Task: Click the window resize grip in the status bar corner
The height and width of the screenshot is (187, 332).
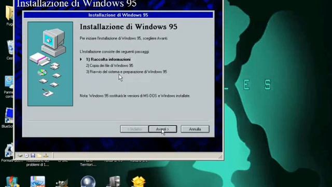Action: click(x=220, y=157)
